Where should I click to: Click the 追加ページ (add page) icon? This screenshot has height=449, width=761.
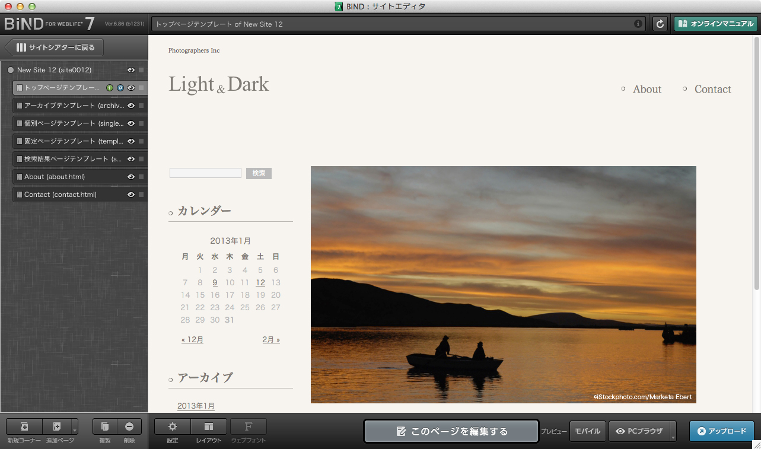[57, 426]
